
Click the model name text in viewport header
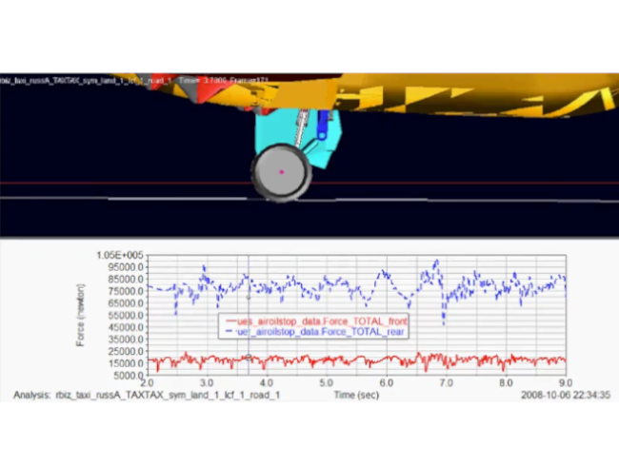pos(88,81)
